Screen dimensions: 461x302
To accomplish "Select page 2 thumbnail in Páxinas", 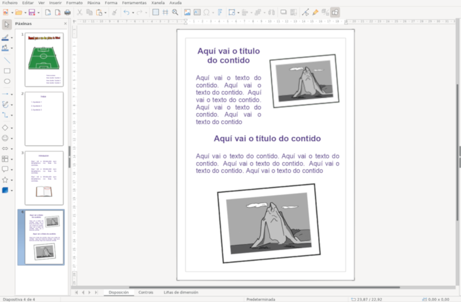I will 44,118.
